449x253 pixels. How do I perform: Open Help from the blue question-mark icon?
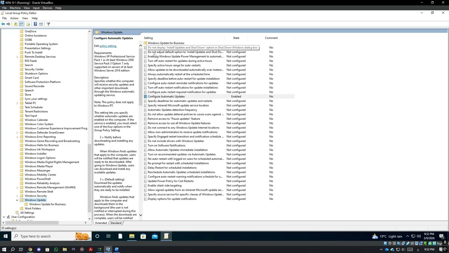click(x=35, y=24)
